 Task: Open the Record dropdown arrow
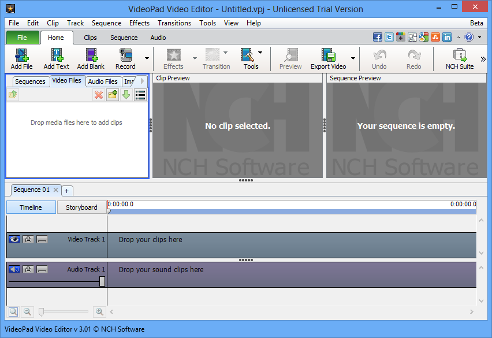tap(146, 58)
